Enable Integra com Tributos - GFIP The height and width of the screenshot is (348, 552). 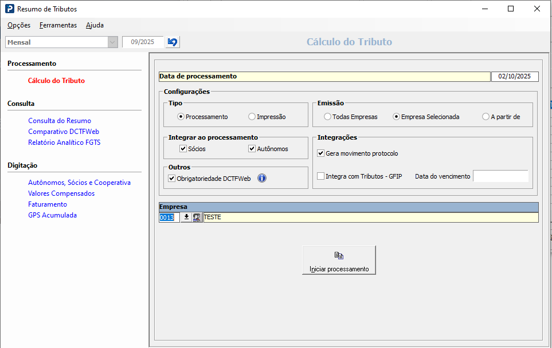(x=321, y=176)
